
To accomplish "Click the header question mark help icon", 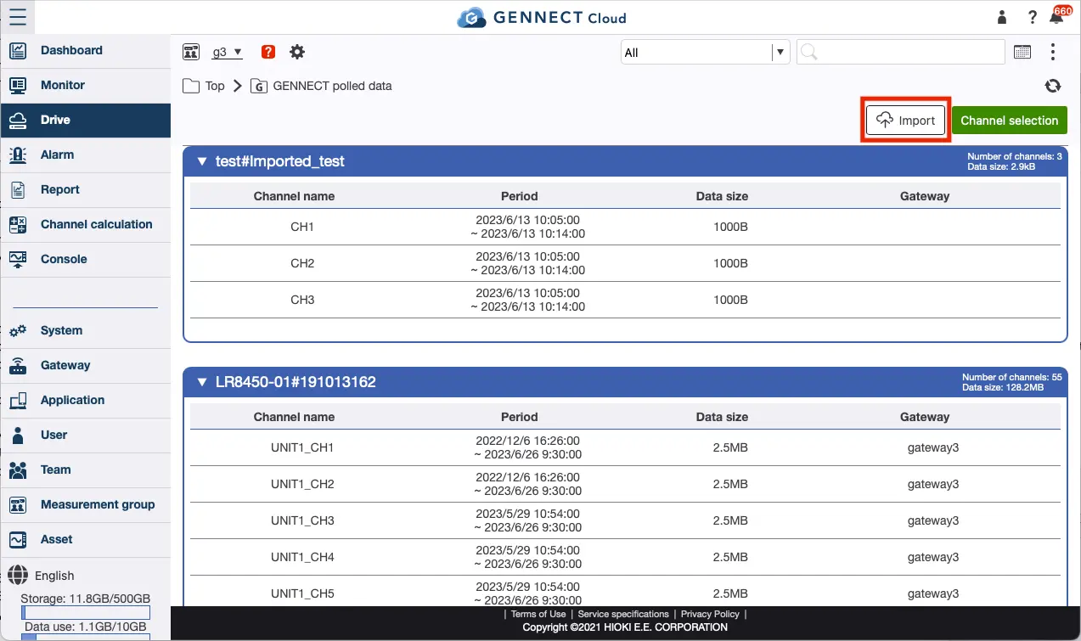I will pyautogui.click(x=1032, y=17).
